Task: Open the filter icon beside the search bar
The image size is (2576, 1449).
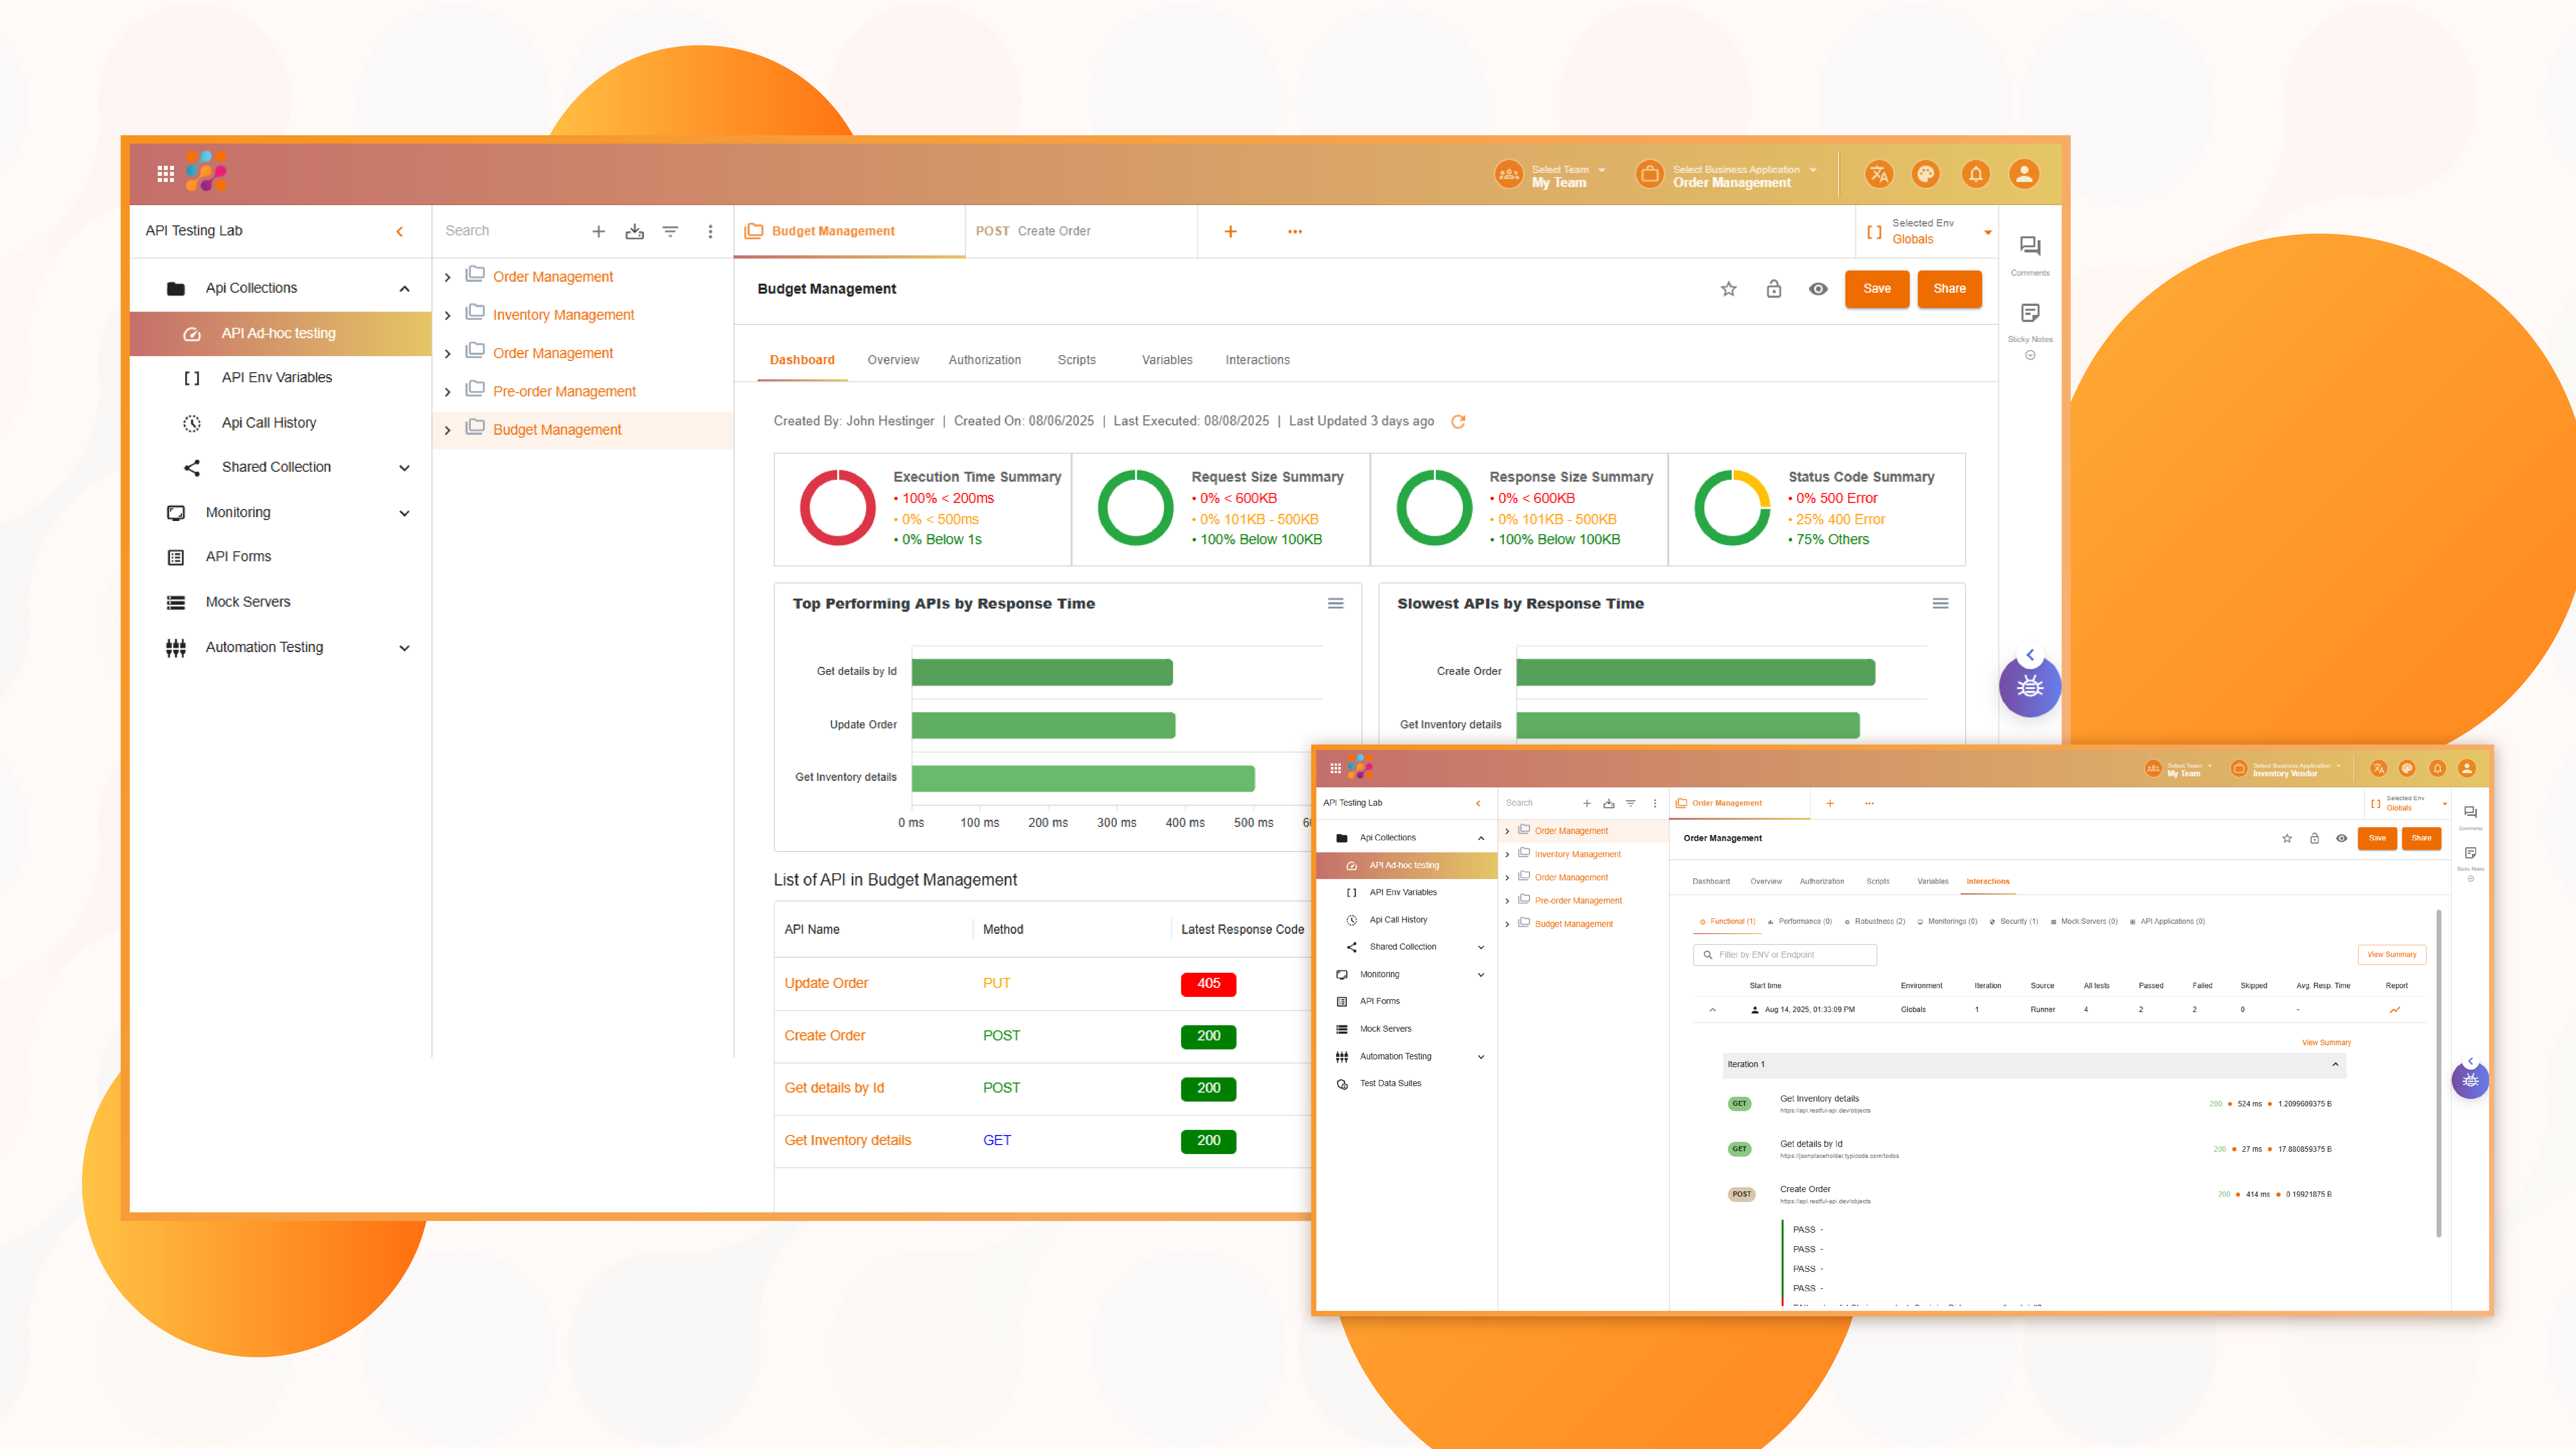Action: pos(670,231)
